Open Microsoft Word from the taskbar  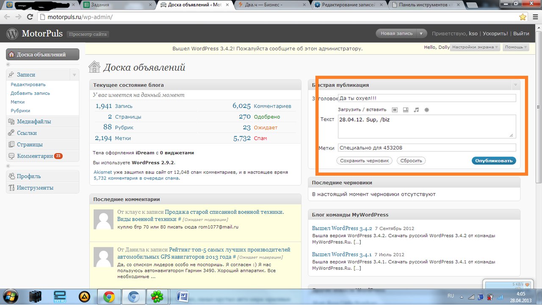183,297
